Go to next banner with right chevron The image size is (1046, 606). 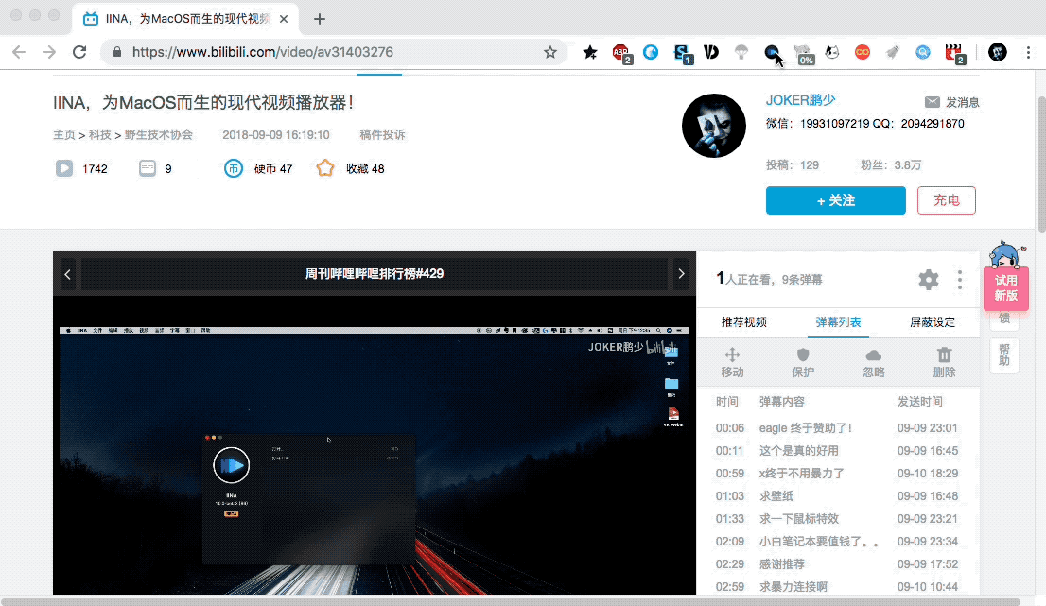[x=680, y=274]
